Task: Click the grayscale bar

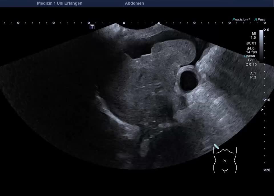Action: [261, 46]
